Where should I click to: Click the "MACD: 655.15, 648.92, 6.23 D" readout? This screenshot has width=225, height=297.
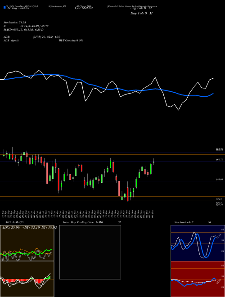[x=23, y=30]
